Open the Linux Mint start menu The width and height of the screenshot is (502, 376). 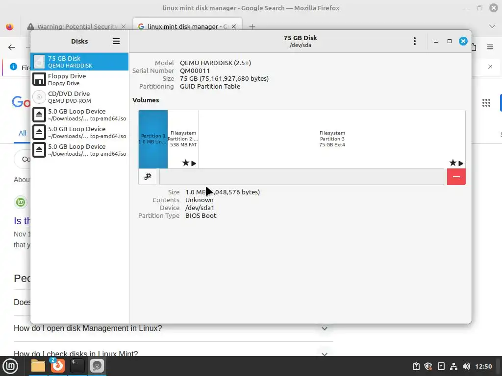point(10,366)
